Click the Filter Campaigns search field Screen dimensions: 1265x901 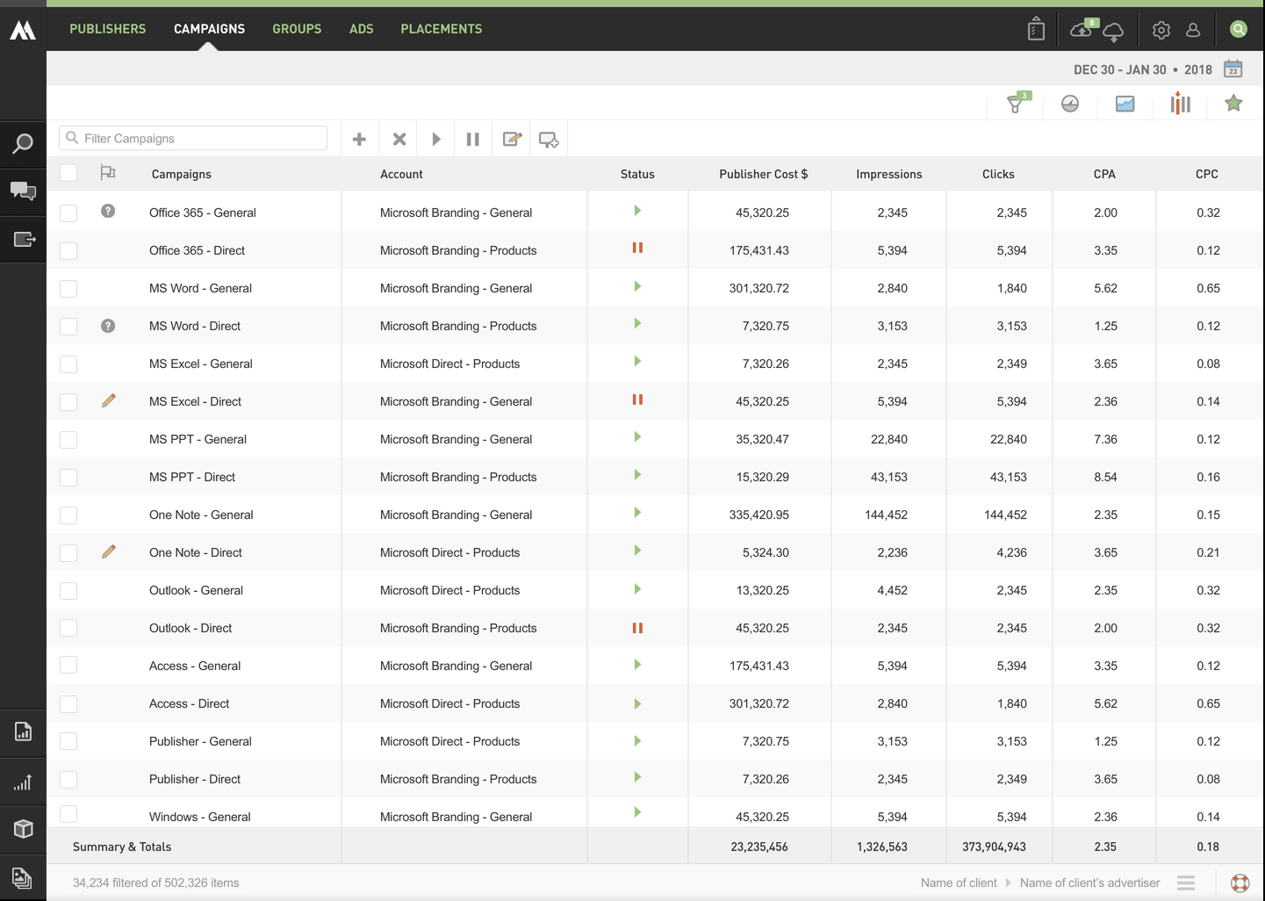tap(193, 139)
